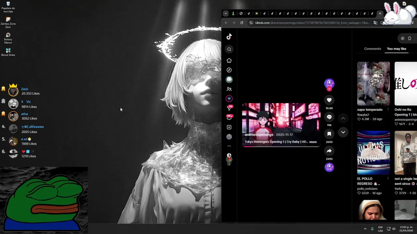
Task: Open animesopenings avatar above like button
Action: click(329, 83)
